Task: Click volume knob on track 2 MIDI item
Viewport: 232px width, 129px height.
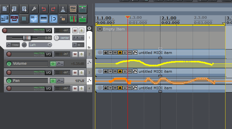Action: tap(100, 52)
